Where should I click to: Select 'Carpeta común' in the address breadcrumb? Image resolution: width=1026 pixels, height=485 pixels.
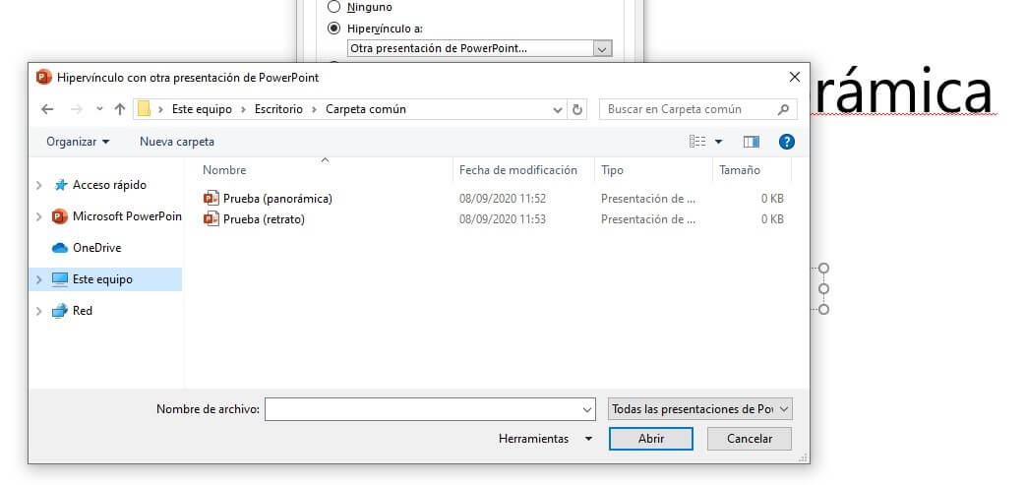pos(366,109)
